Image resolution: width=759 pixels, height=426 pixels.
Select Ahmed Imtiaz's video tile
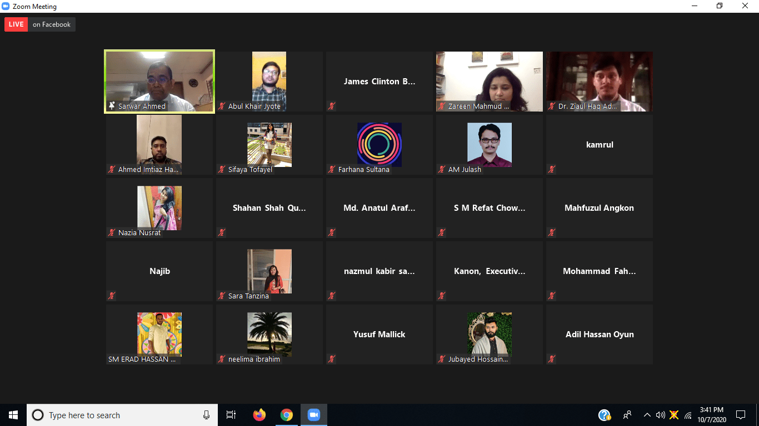(159, 144)
